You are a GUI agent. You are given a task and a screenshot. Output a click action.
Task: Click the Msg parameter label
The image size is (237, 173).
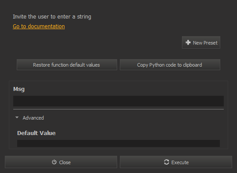coord(19,89)
